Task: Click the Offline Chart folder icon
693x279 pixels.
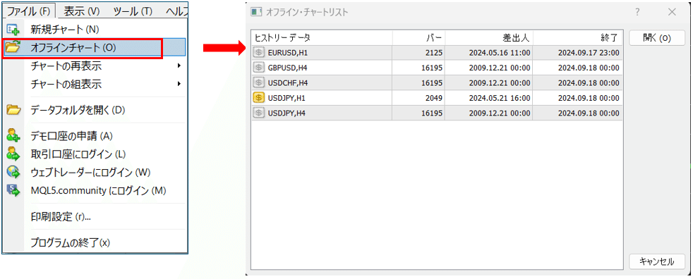Action: 13,48
